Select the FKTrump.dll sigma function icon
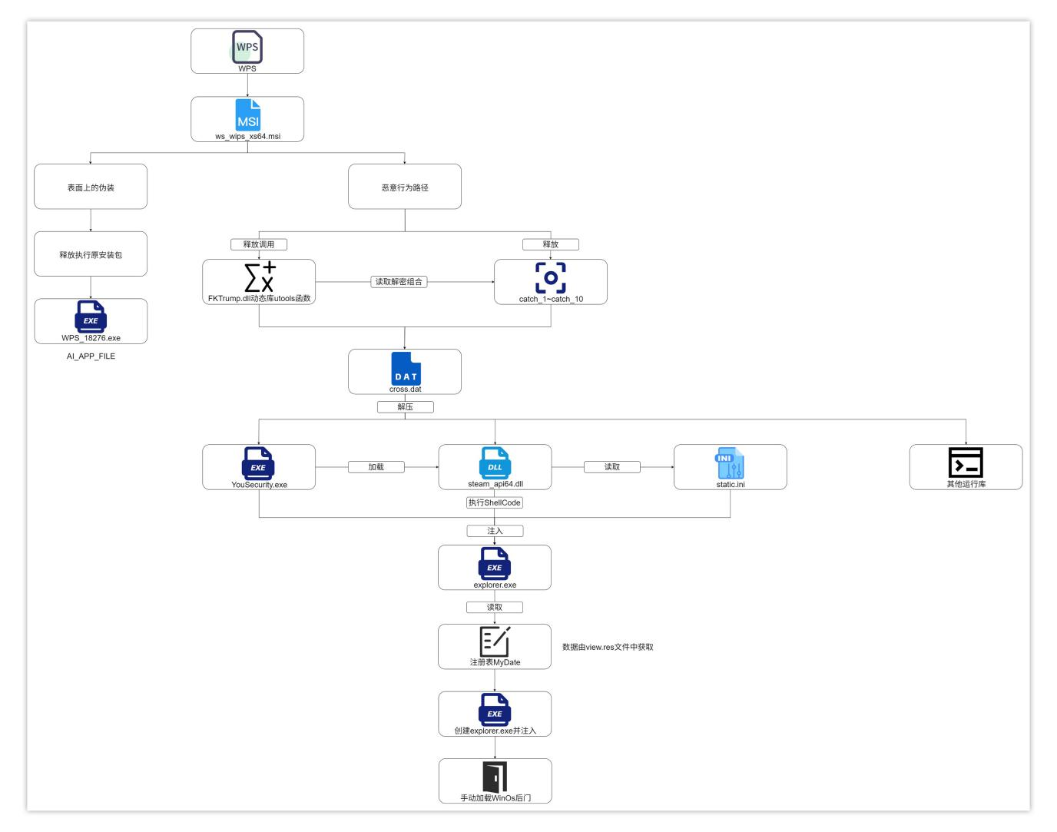Screen dimensions: 1057x832 tap(259, 277)
